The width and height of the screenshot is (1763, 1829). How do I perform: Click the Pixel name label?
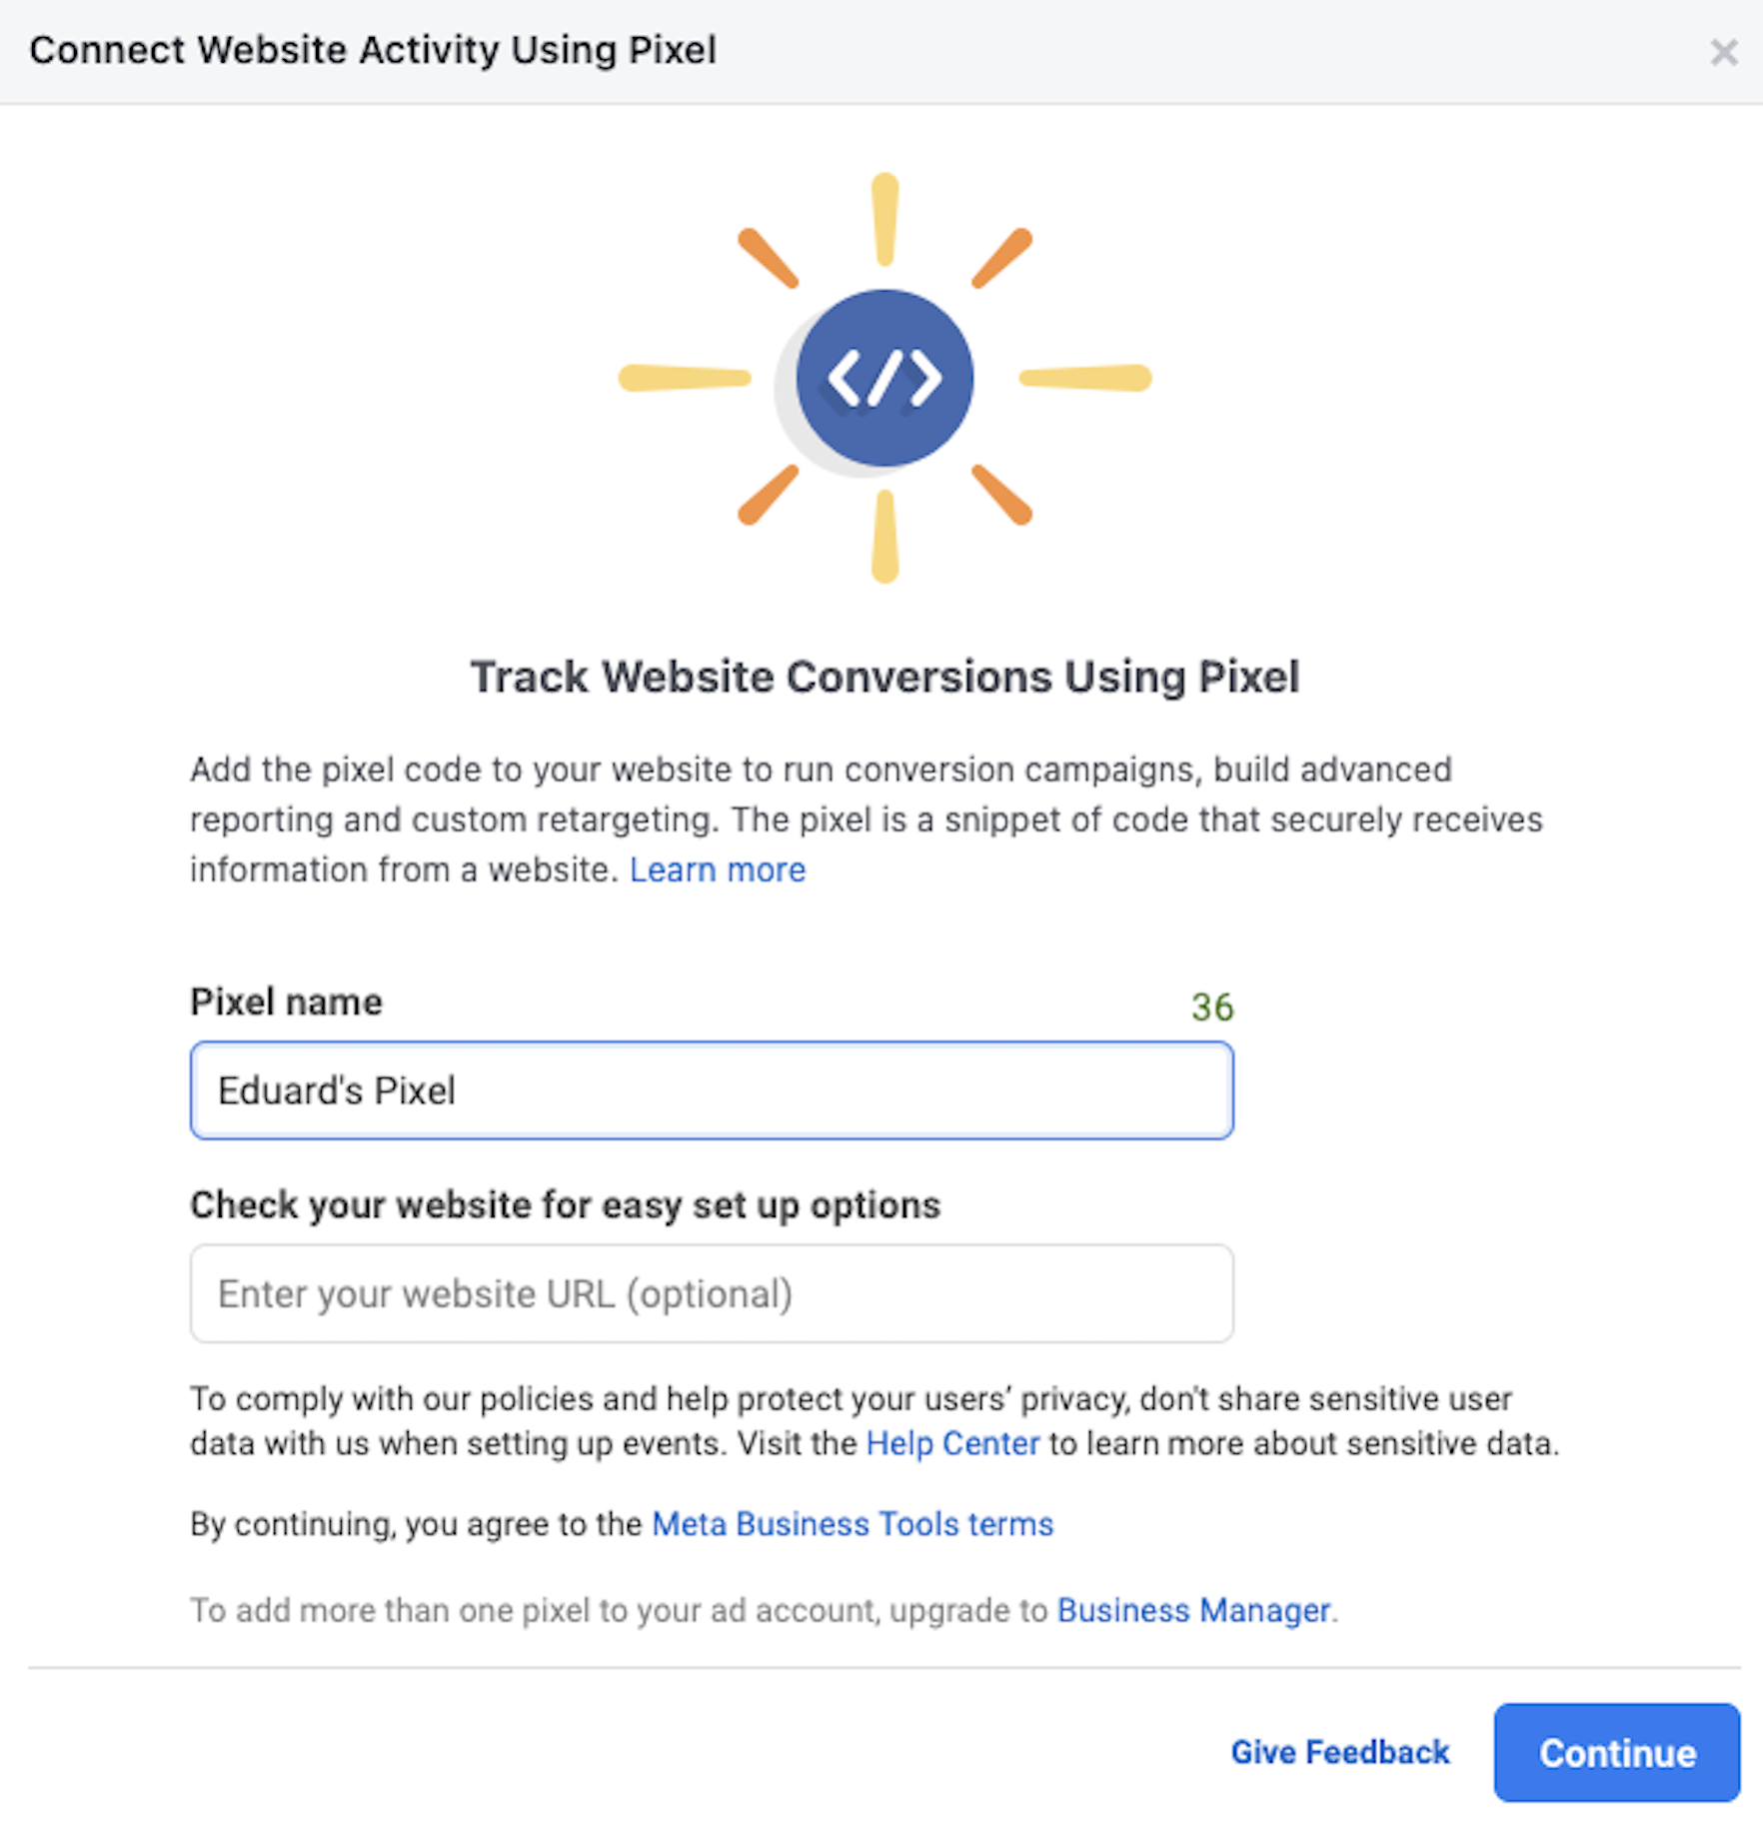(286, 1001)
